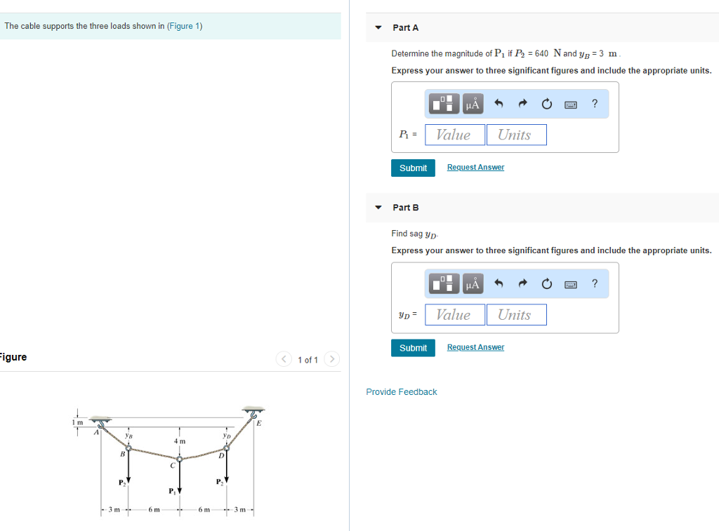Screen dimensions: 719x531
Task: Collapse the Part A section
Action: (378, 27)
